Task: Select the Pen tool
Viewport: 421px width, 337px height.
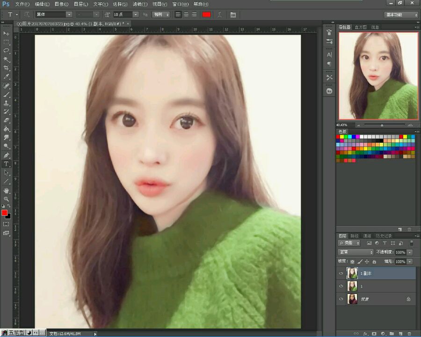Action: [x=6, y=155]
